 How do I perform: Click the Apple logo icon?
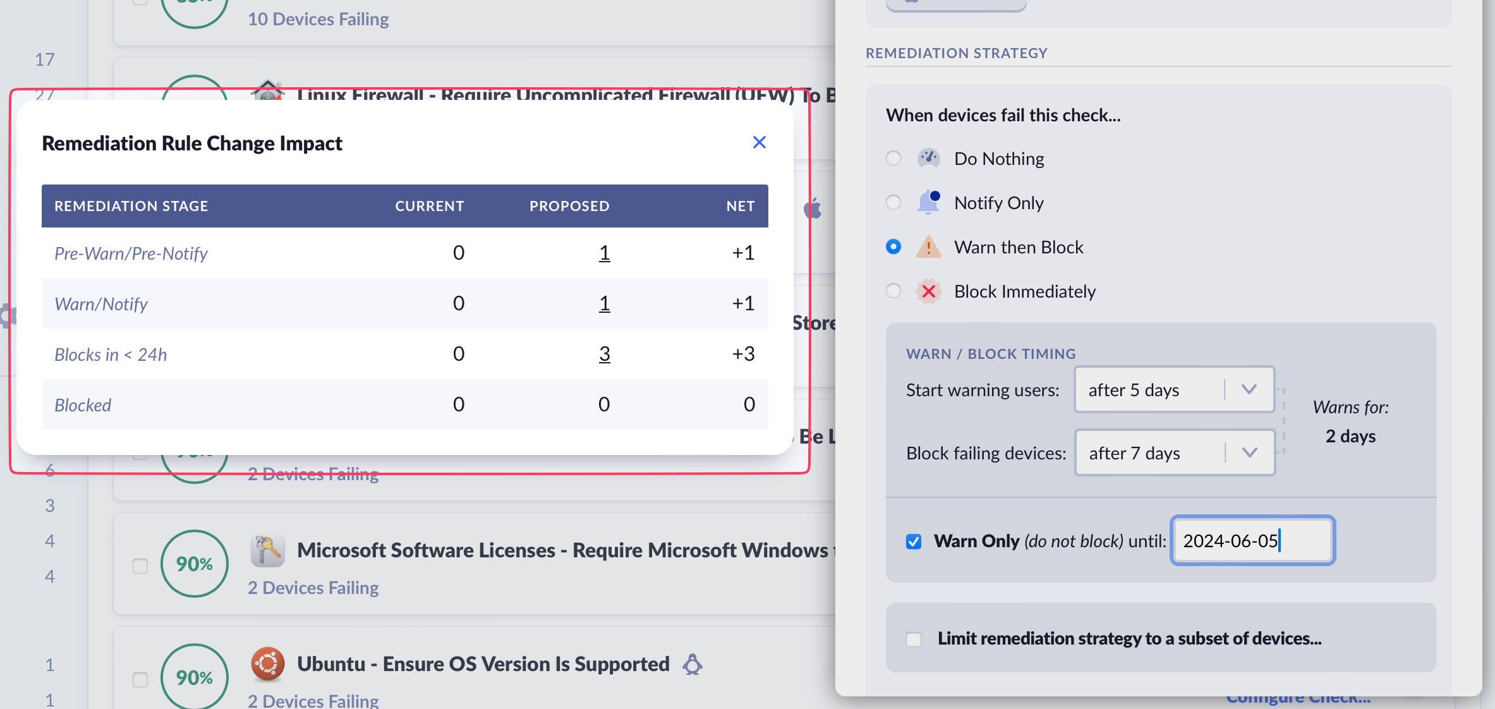pyautogui.click(x=813, y=208)
